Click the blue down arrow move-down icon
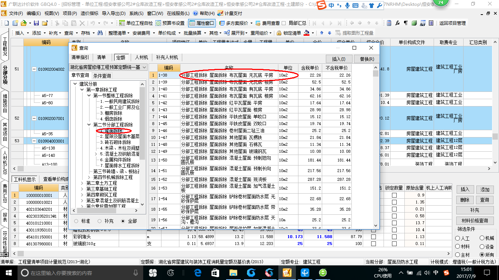Screen dimensions: 499x280 [x=330, y=33]
